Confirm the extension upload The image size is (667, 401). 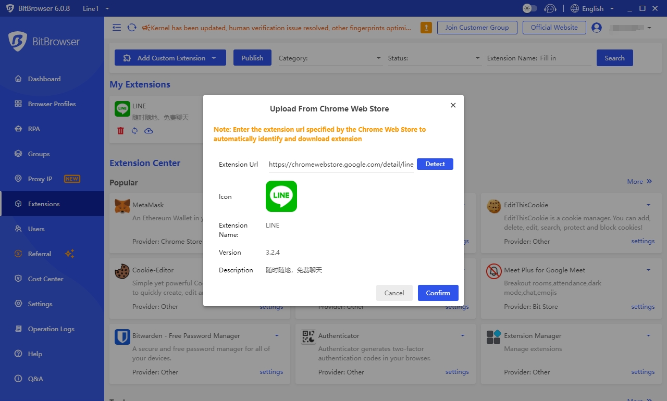pos(438,293)
